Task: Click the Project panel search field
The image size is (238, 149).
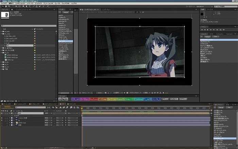Action: point(29,26)
